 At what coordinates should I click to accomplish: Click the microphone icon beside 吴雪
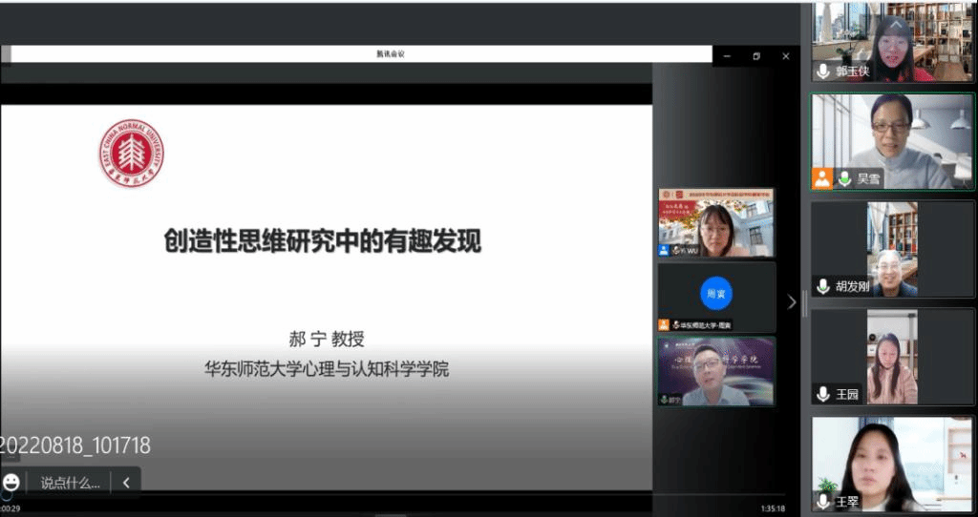click(x=845, y=178)
